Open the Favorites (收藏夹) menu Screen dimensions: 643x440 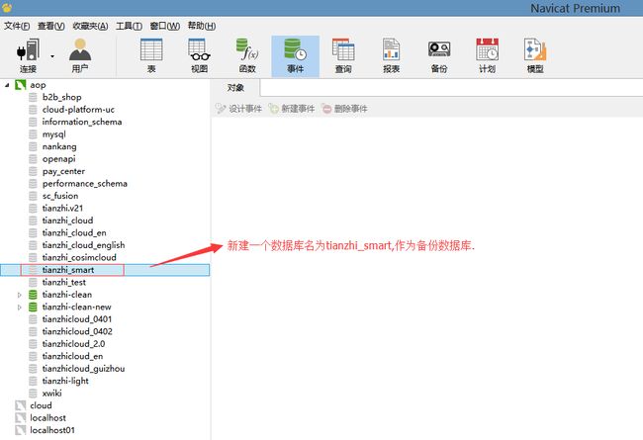point(90,26)
